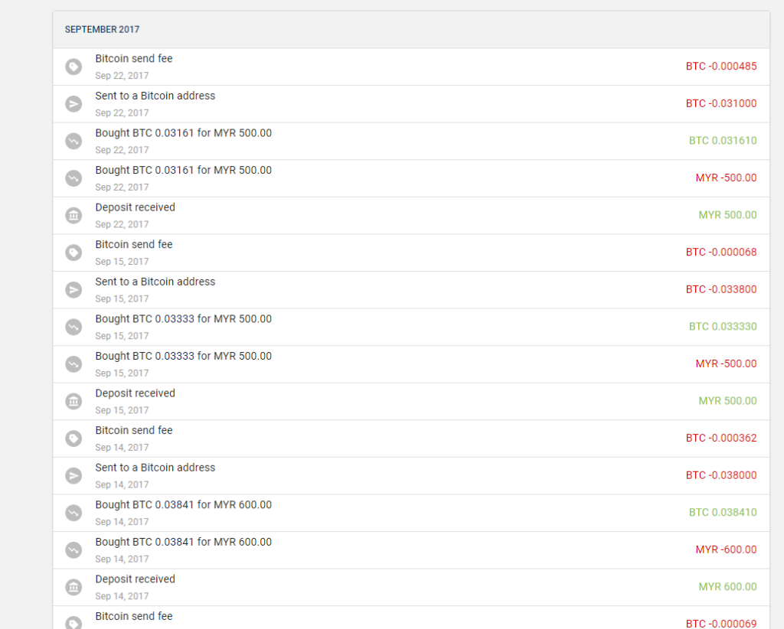This screenshot has height=629, width=784.
Task: Open the Bought BTC 0.03161 entry showing BTC 0.031610
Action: coord(411,141)
